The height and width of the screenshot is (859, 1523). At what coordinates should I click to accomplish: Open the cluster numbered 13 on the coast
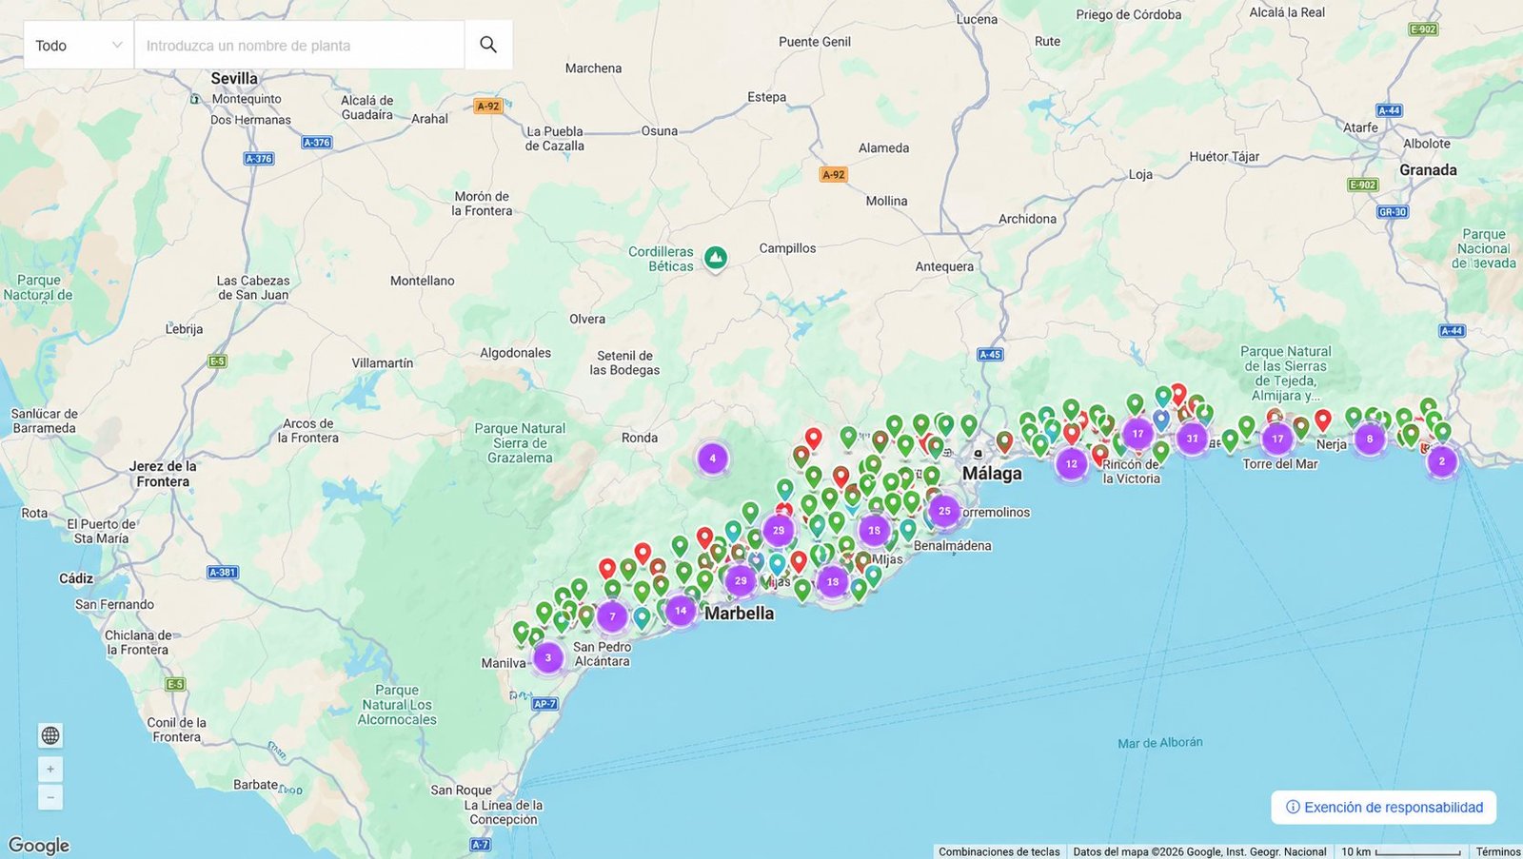pos(833,581)
